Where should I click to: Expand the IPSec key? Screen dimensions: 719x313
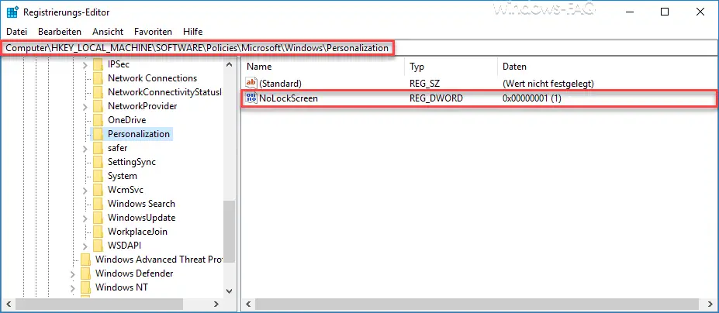pos(85,64)
